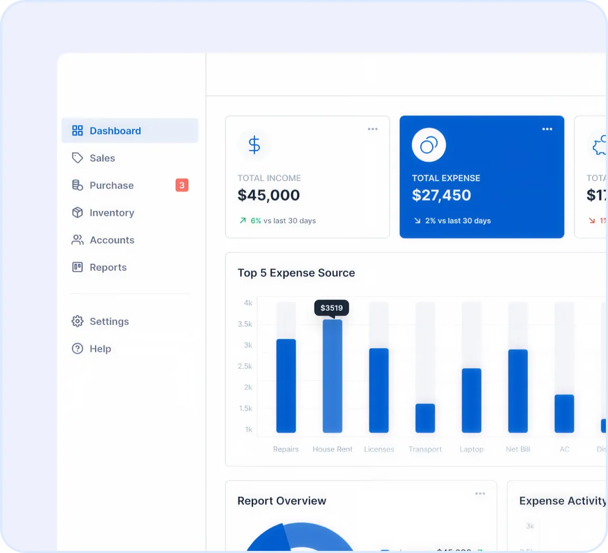Click the coins icon on Total Expense card
The image size is (608, 553).
click(x=429, y=145)
